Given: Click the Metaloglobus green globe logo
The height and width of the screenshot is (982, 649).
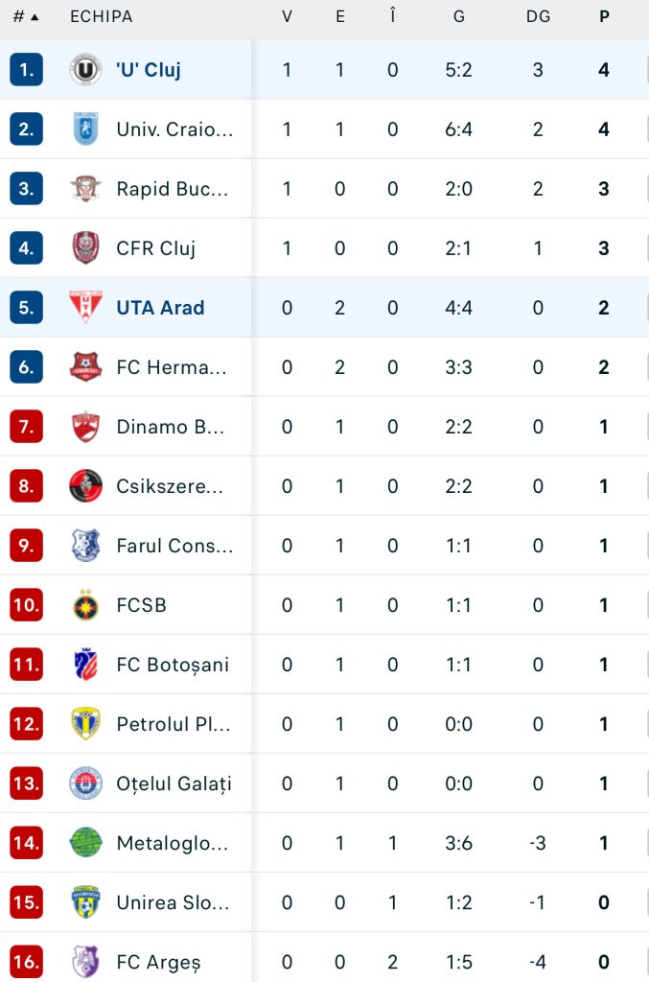Looking at the screenshot, I should (x=85, y=843).
